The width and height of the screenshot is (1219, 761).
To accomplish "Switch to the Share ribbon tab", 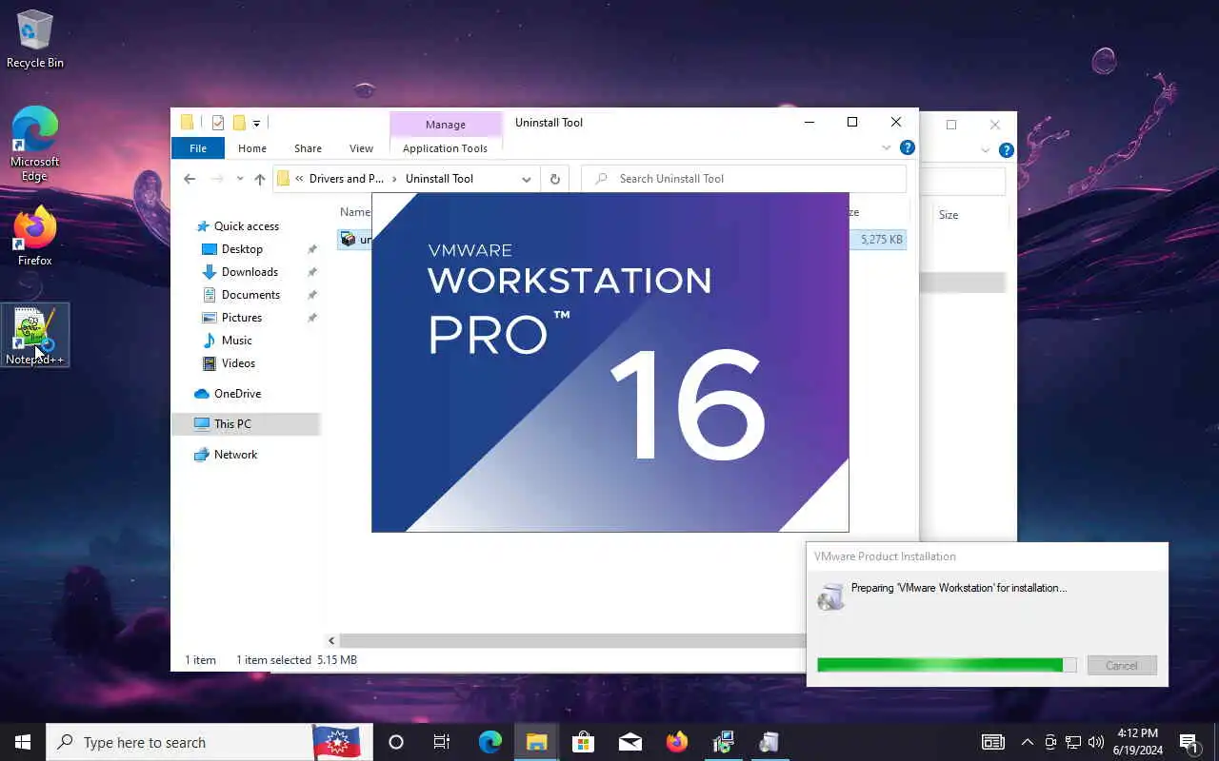I will tap(308, 148).
